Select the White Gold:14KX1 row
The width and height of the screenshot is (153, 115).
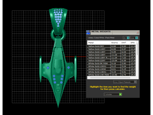click(x=112, y=72)
